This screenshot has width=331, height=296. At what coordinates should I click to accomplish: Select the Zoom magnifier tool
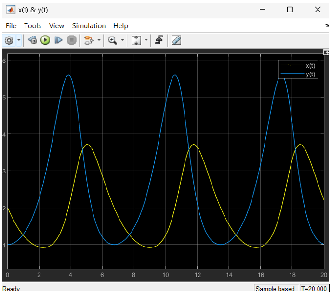[113, 40]
